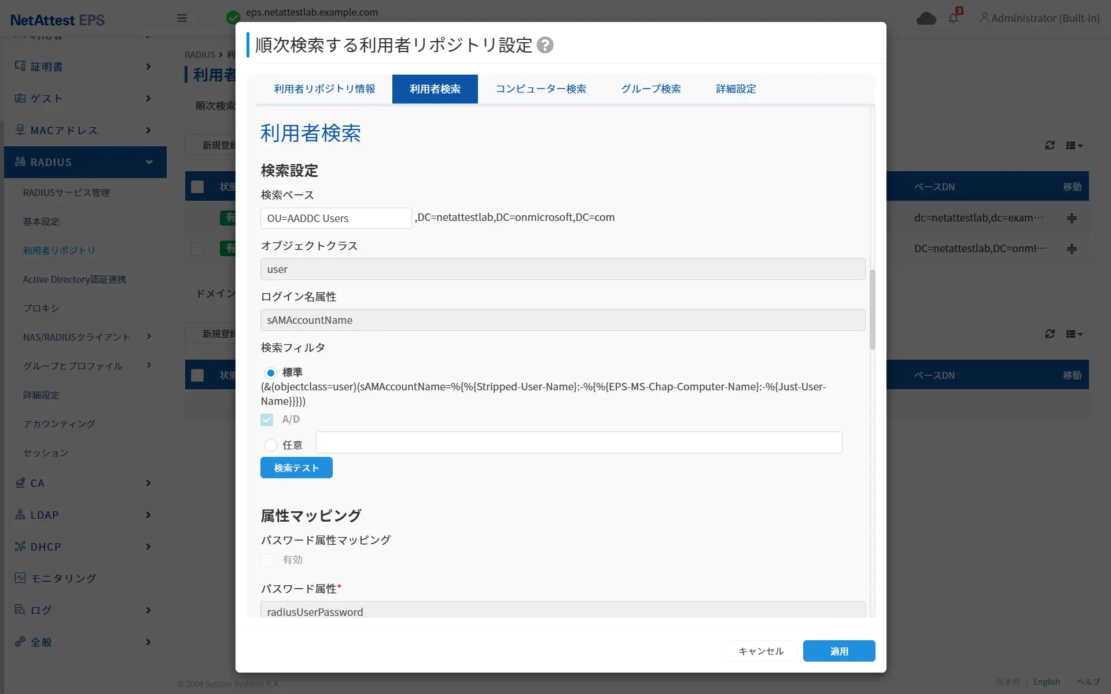Select the 任意 search filter radio button
This screenshot has height=694, width=1111.
point(270,445)
